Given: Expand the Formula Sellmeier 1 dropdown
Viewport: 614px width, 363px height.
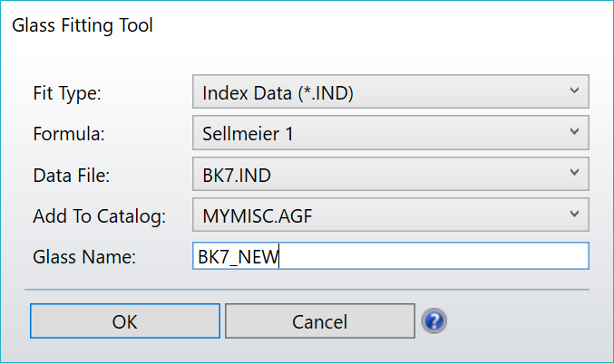Looking at the screenshot, I should pyautogui.click(x=390, y=133).
